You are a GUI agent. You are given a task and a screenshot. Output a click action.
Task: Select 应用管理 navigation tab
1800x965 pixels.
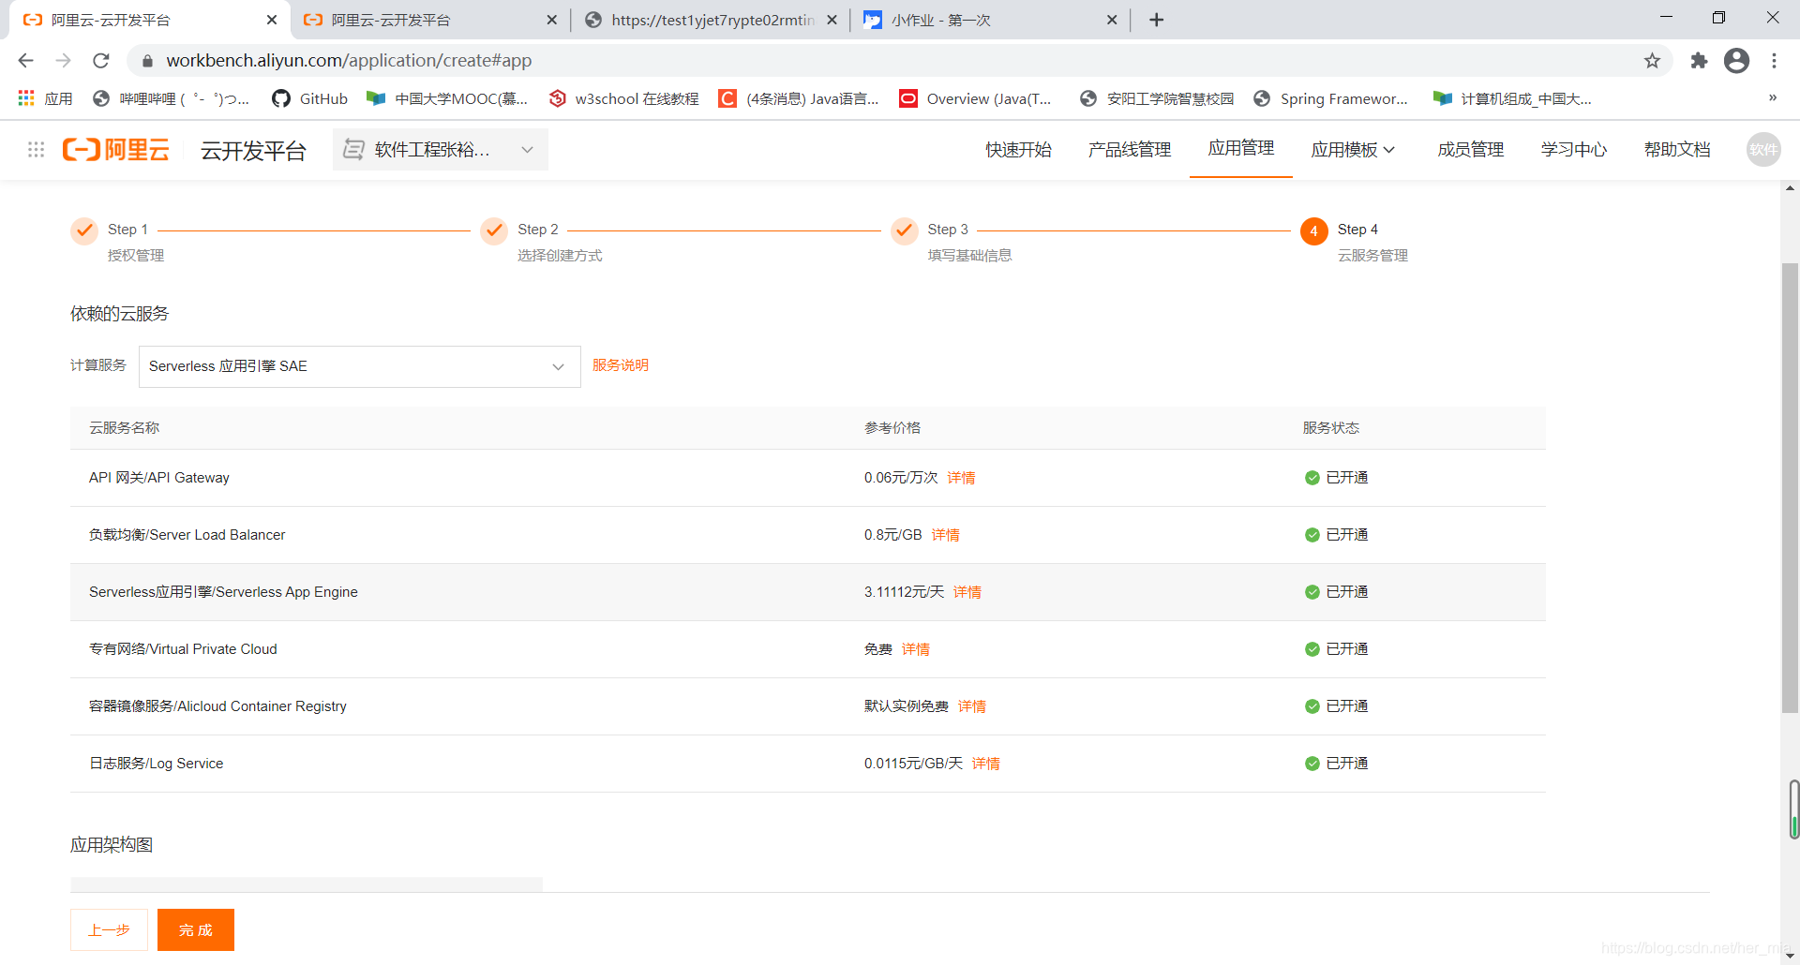[x=1240, y=148]
